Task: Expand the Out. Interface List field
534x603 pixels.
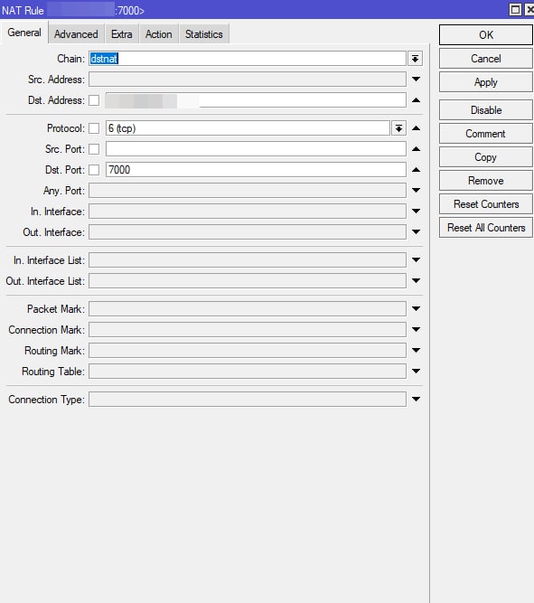Action: [416, 280]
